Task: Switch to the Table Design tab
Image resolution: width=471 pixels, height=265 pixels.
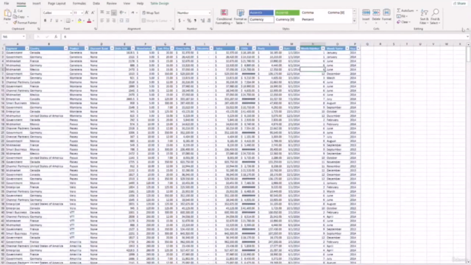Action: pyautogui.click(x=160, y=3)
